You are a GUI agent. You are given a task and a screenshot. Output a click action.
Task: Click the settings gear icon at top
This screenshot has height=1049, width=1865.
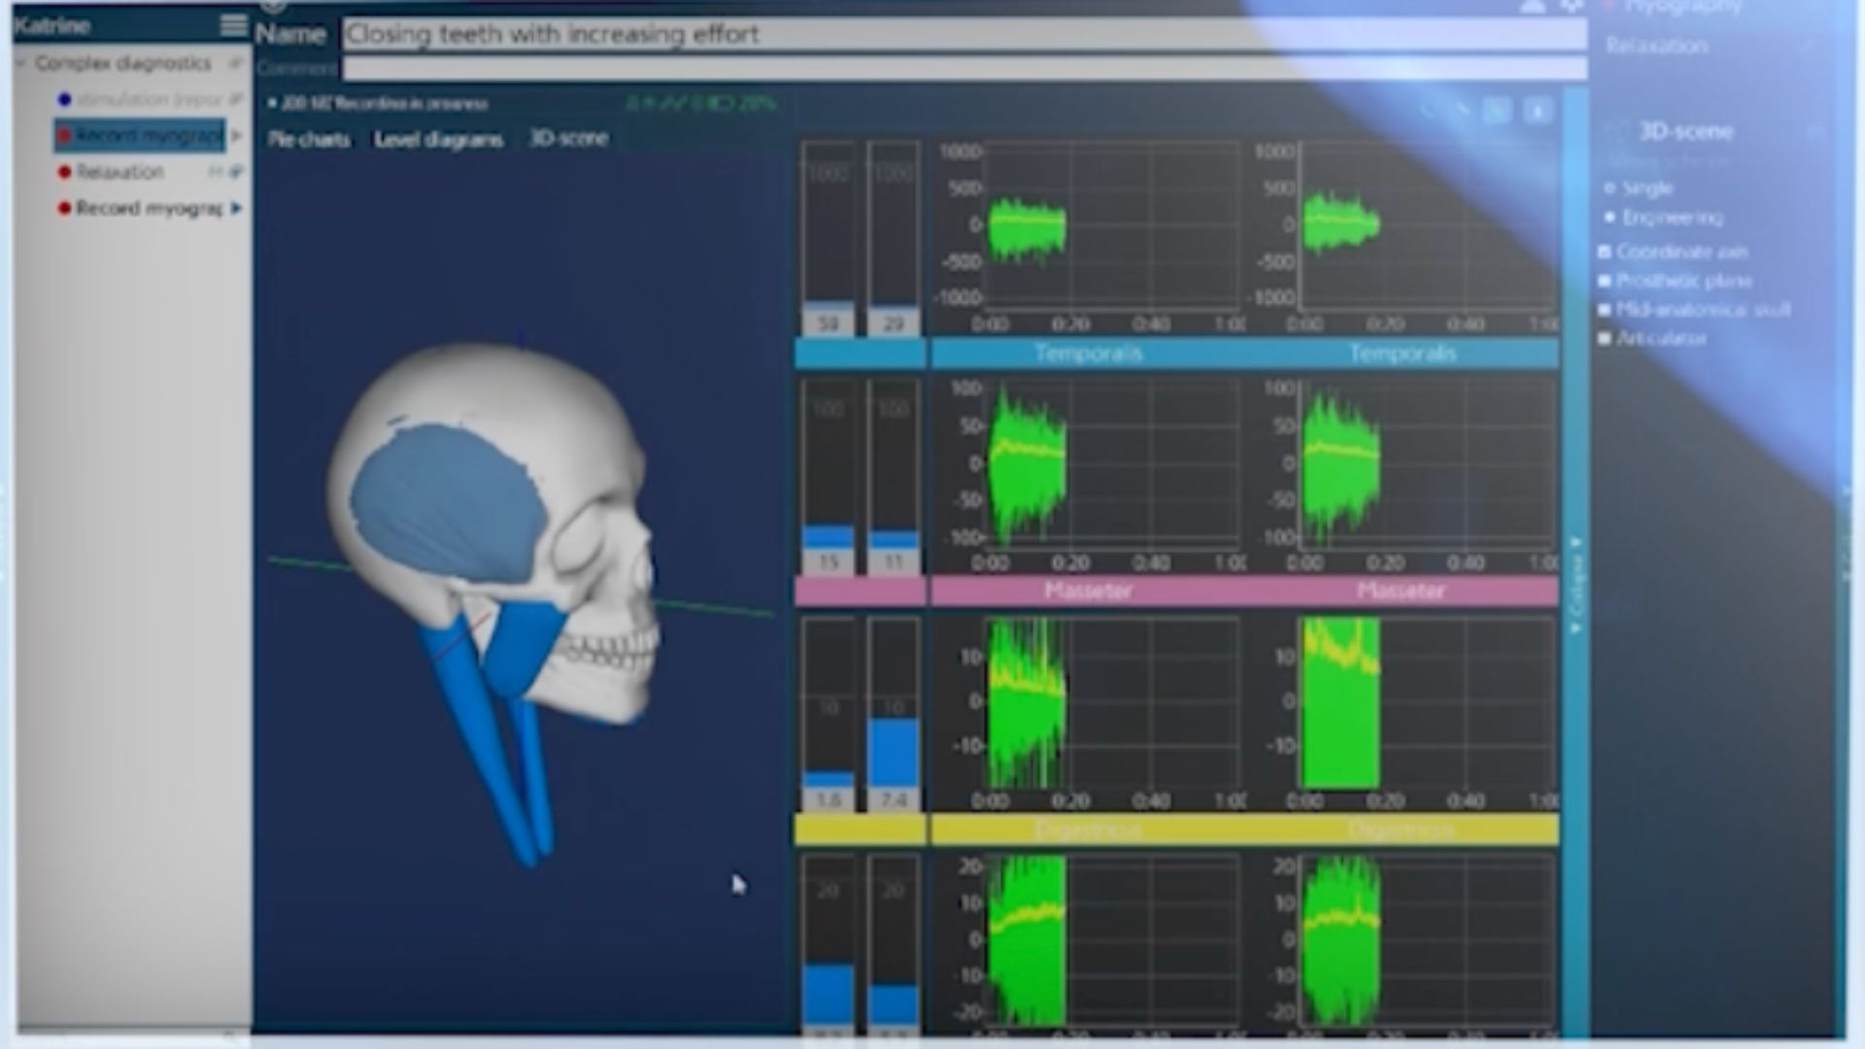(x=1572, y=8)
